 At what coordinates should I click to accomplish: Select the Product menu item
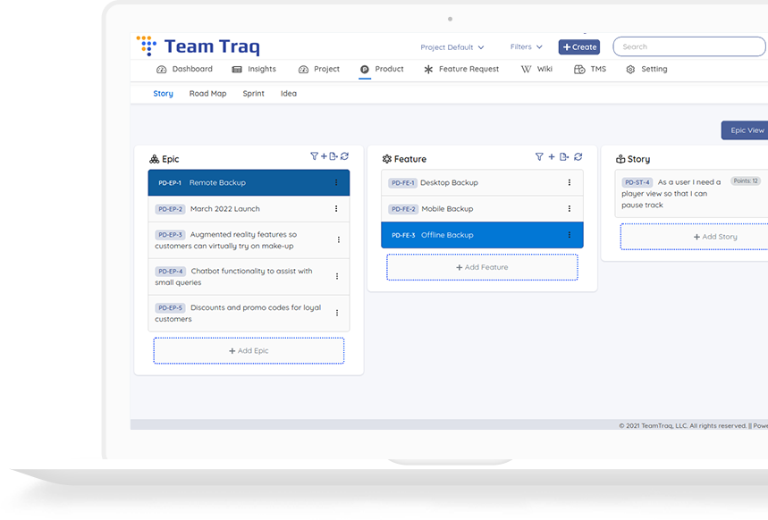pos(382,69)
